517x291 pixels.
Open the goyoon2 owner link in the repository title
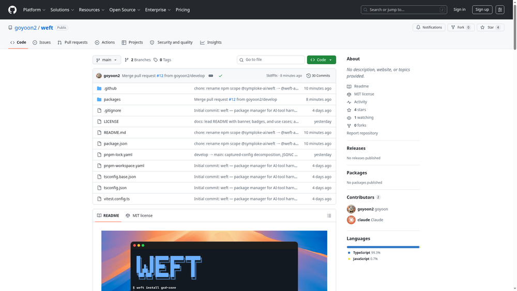coord(25,28)
